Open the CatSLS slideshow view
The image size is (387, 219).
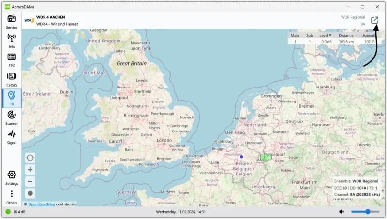12,79
